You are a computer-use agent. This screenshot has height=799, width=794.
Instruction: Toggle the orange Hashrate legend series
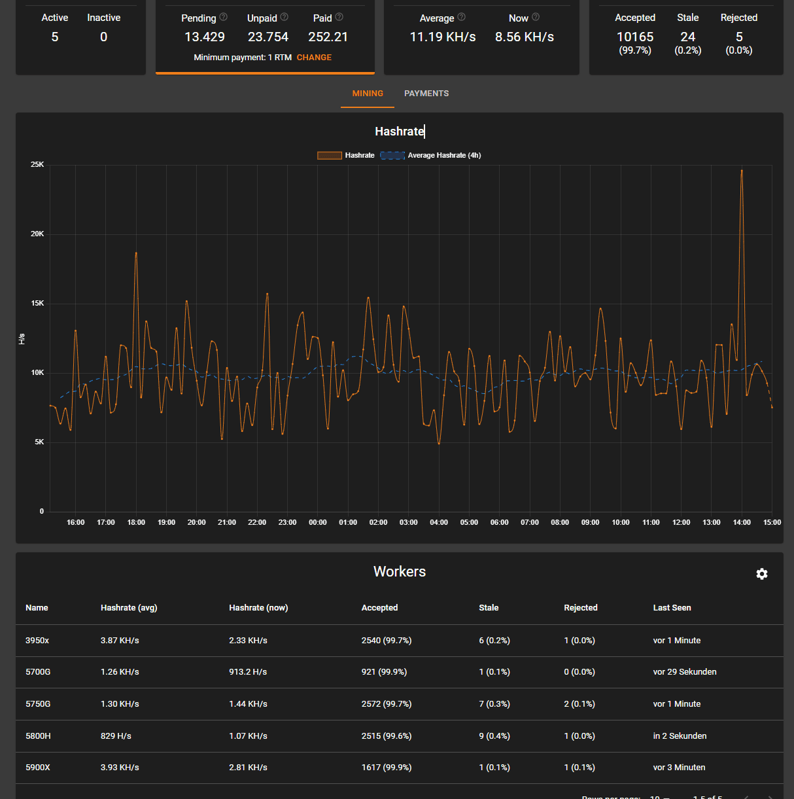click(345, 155)
